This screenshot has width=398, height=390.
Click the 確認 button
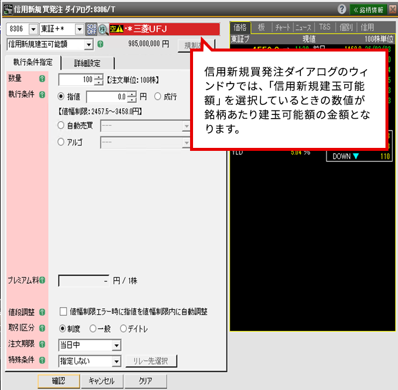click(59, 381)
